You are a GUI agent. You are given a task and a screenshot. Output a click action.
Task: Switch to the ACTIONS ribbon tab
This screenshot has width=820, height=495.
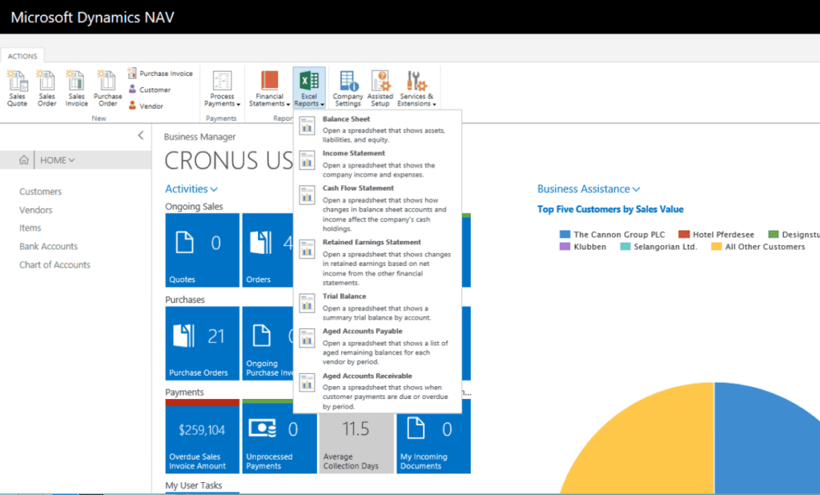point(22,56)
